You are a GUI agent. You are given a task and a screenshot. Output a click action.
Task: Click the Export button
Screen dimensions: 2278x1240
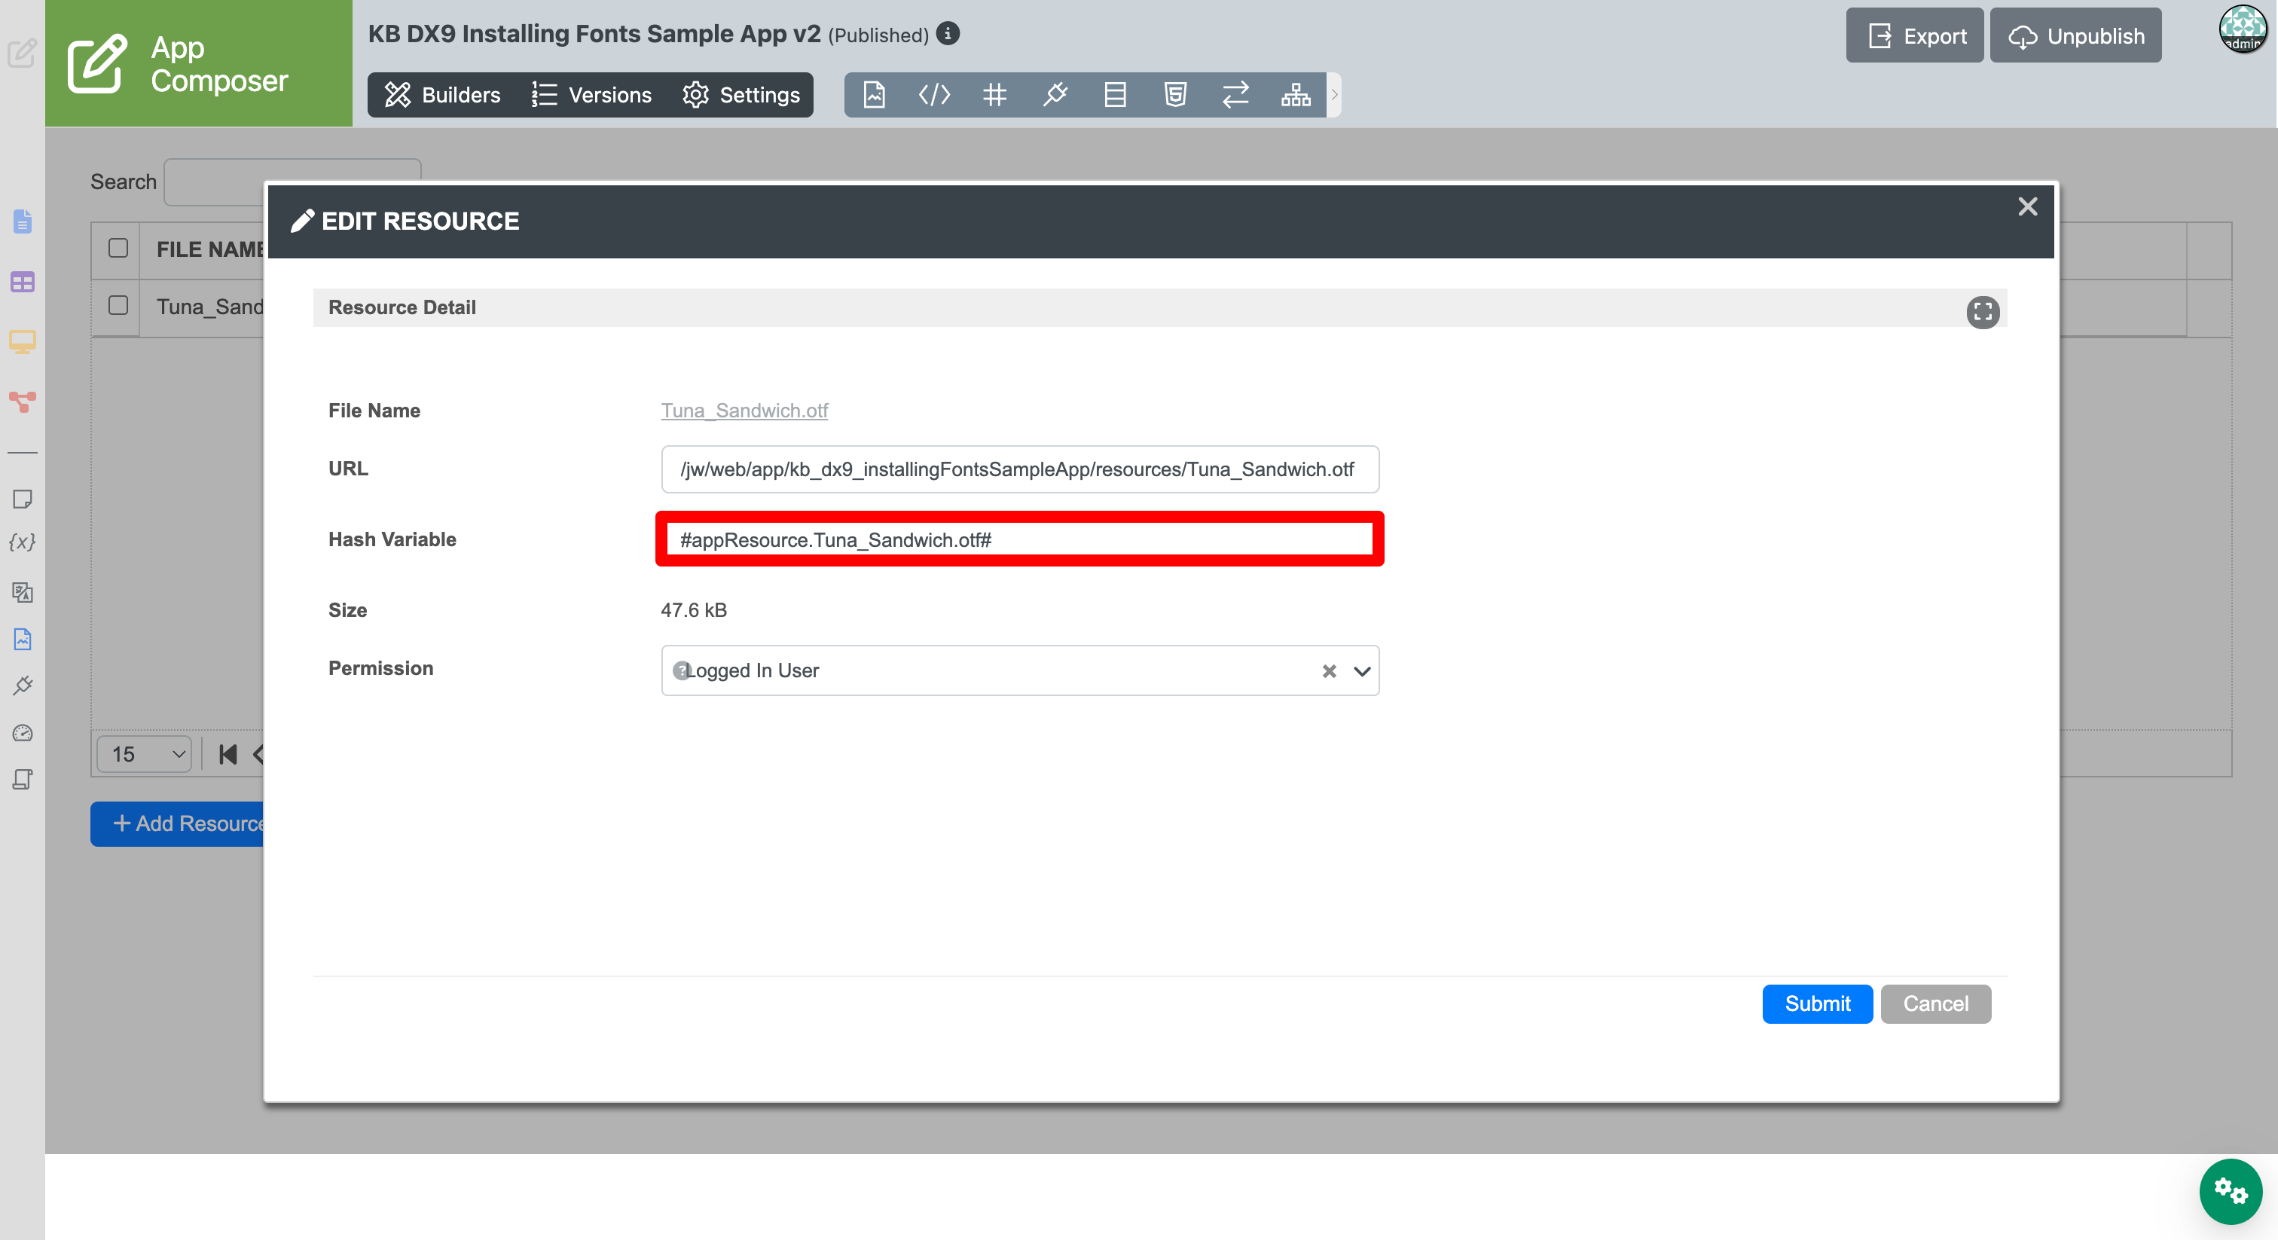(x=1915, y=35)
